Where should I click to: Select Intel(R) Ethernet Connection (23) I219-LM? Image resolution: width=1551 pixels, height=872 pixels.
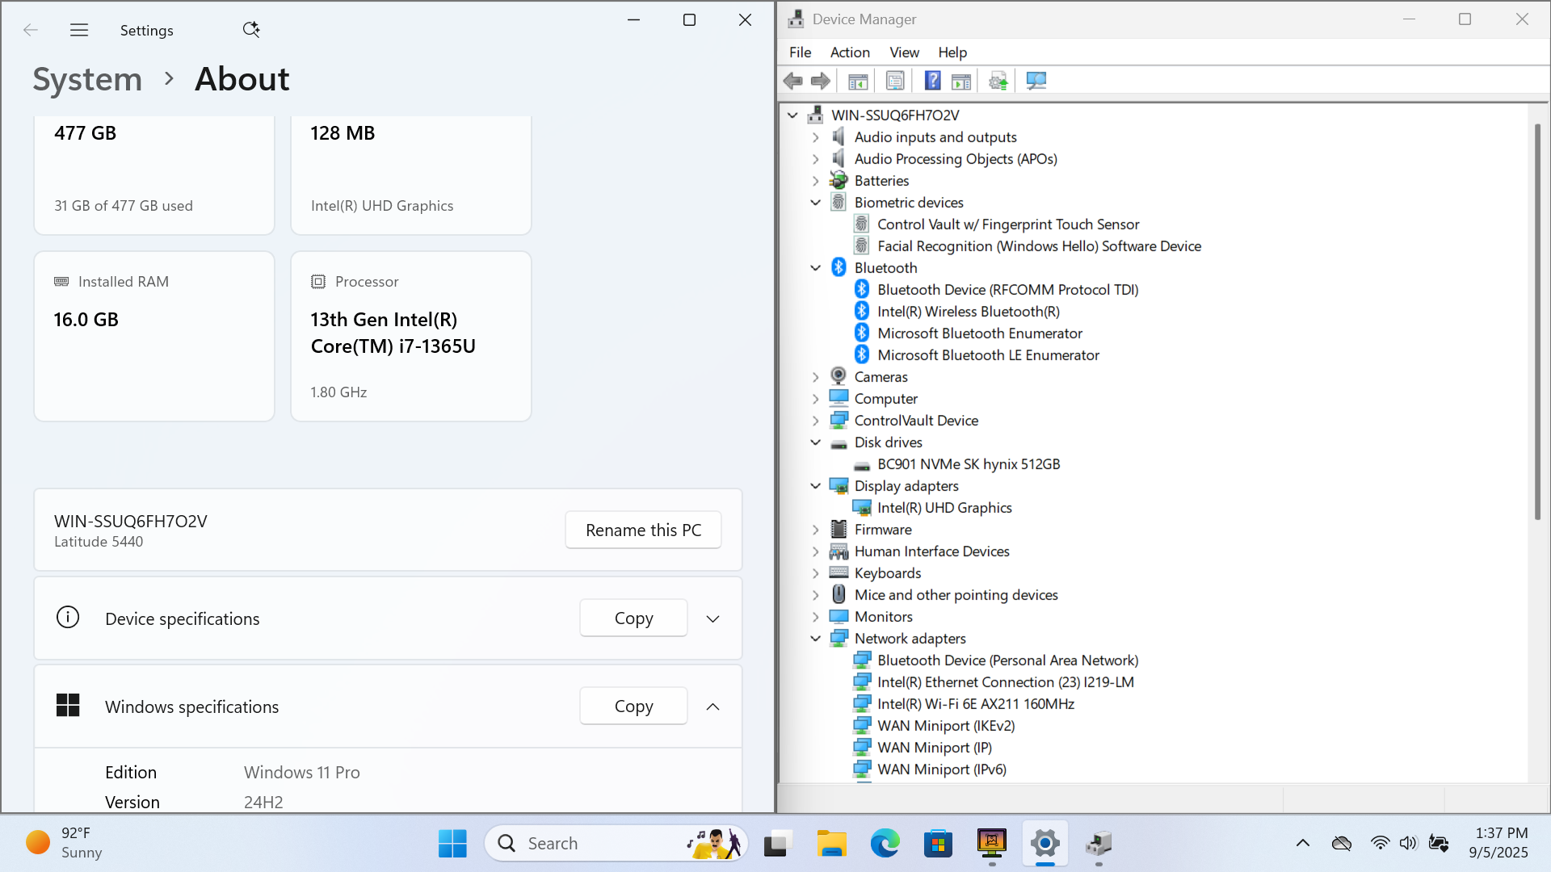click(1006, 682)
